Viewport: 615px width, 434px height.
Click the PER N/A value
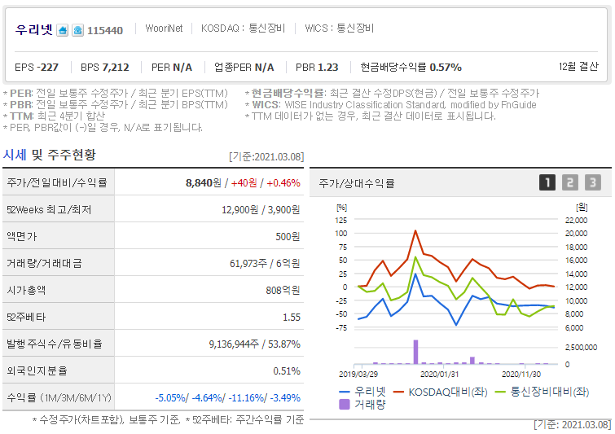coord(172,68)
